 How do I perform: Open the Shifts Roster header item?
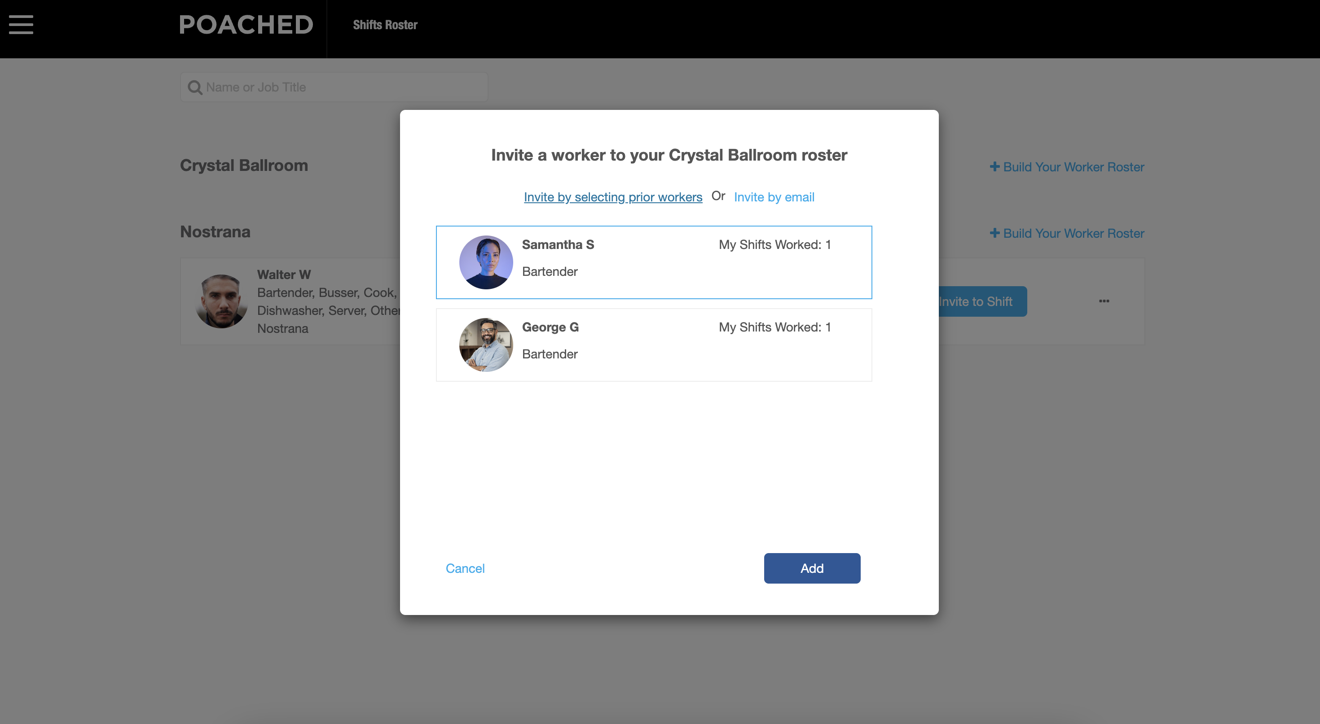click(385, 25)
